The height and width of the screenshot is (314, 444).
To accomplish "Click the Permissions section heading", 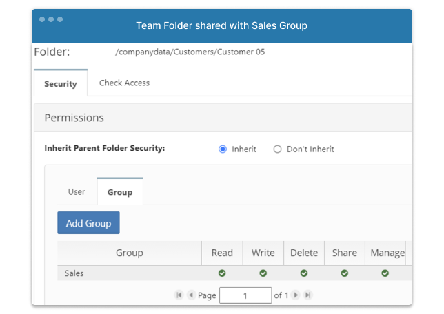I will tap(74, 118).
